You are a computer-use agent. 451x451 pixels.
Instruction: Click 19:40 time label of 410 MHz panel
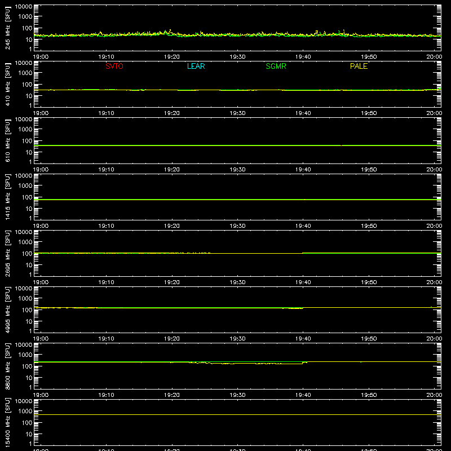(x=303, y=113)
